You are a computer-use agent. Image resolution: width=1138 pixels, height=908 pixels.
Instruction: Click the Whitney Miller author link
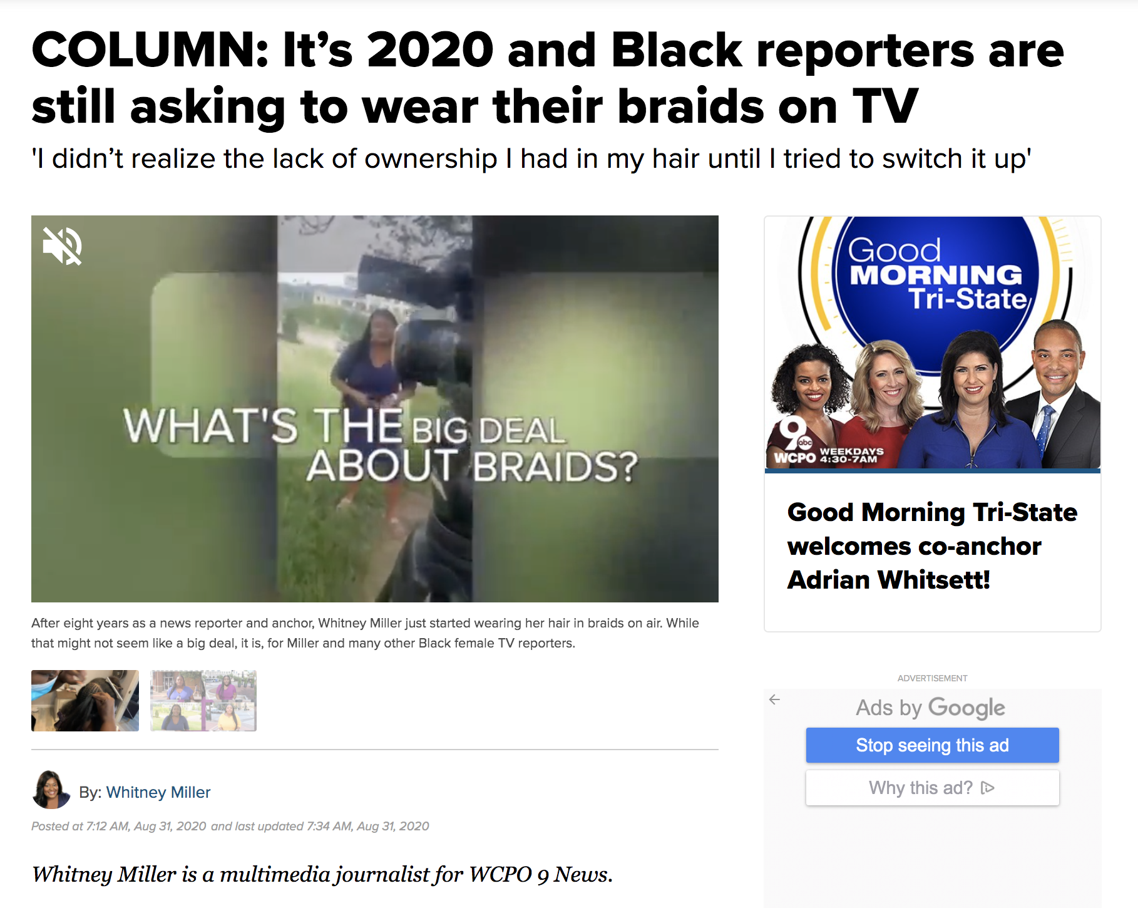[158, 792]
